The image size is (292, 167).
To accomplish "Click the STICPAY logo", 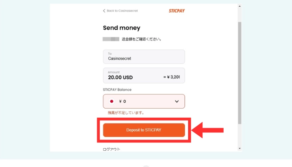I will point(174,10).
